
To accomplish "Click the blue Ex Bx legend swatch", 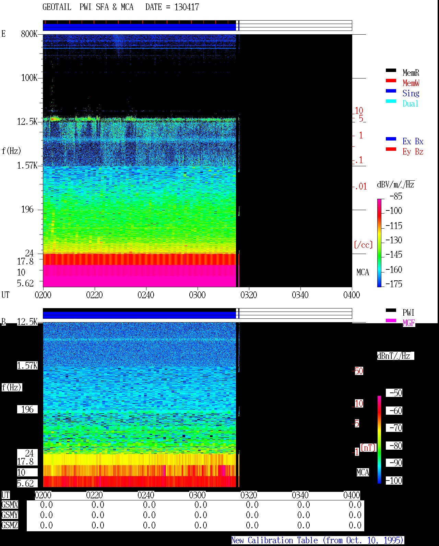I will [x=391, y=139].
